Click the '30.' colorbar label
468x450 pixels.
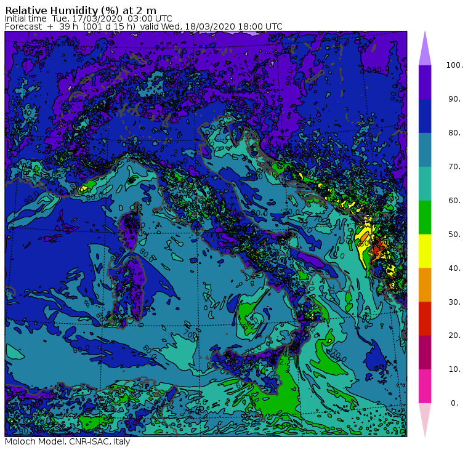coord(454,302)
